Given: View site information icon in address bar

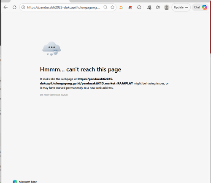Looking at the screenshot, I should (23, 7).
